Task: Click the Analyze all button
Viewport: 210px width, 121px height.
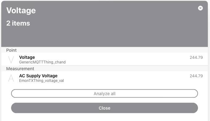Action: point(105,94)
